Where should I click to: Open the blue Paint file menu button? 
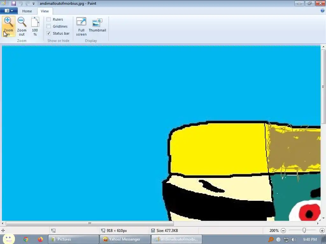coord(9,10)
